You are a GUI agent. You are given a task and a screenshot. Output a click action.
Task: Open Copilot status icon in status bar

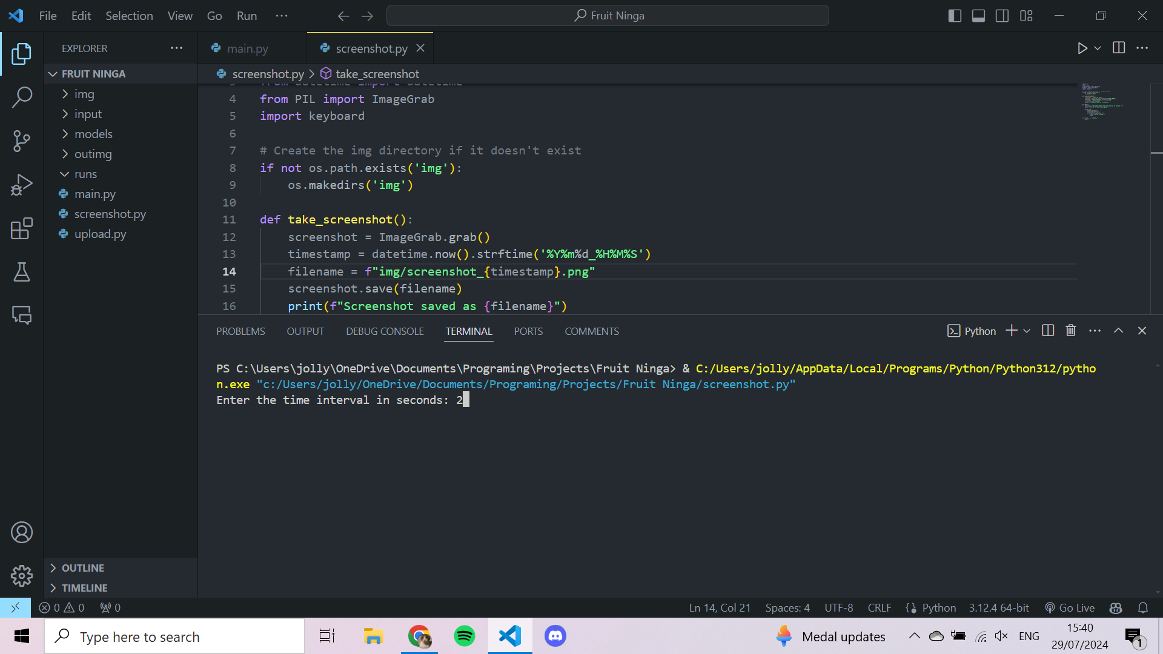(1116, 607)
